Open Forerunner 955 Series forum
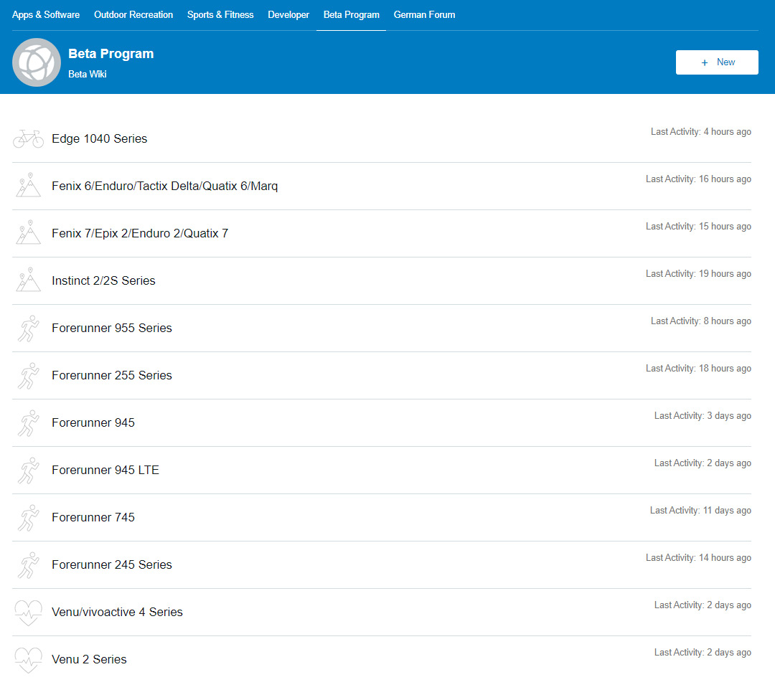 112,328
